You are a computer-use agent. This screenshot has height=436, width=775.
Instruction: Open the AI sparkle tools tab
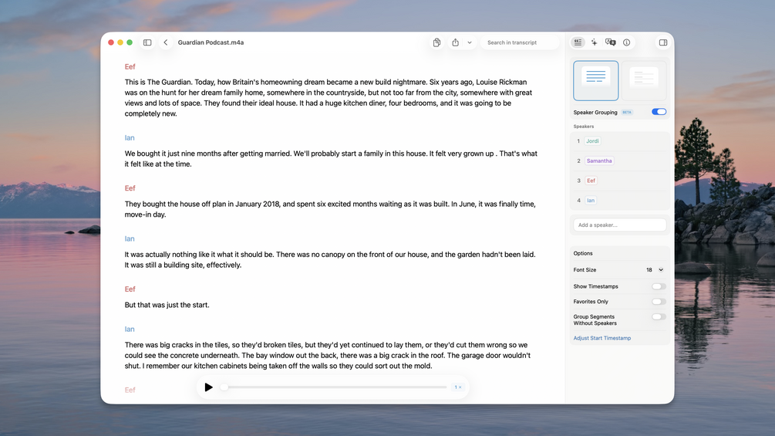(594, 42)
